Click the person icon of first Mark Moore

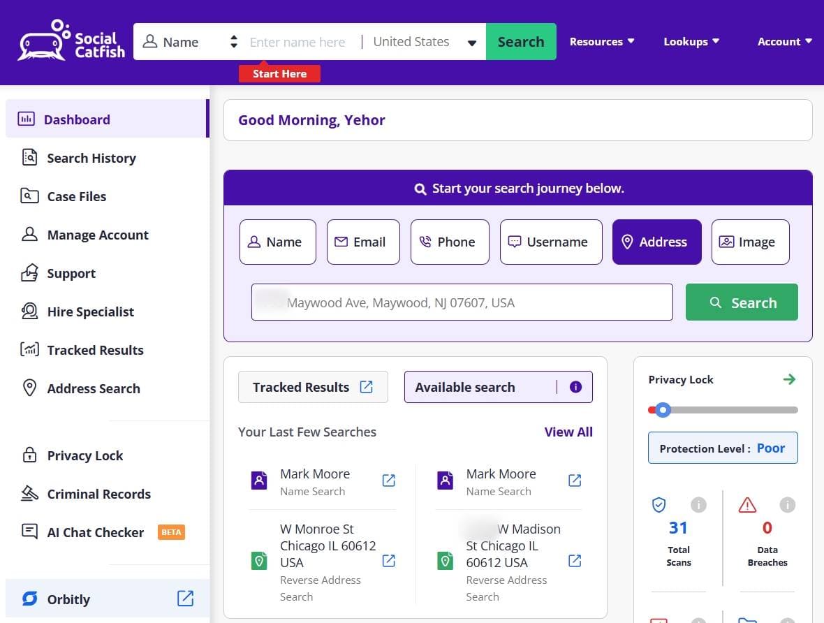(x=259, y=480)
